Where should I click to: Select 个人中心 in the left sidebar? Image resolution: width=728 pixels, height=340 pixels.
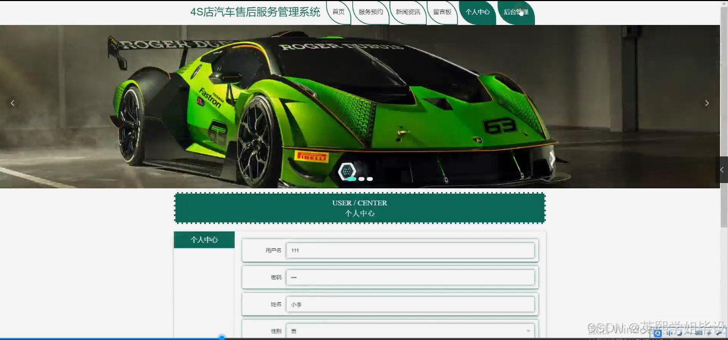204,240
